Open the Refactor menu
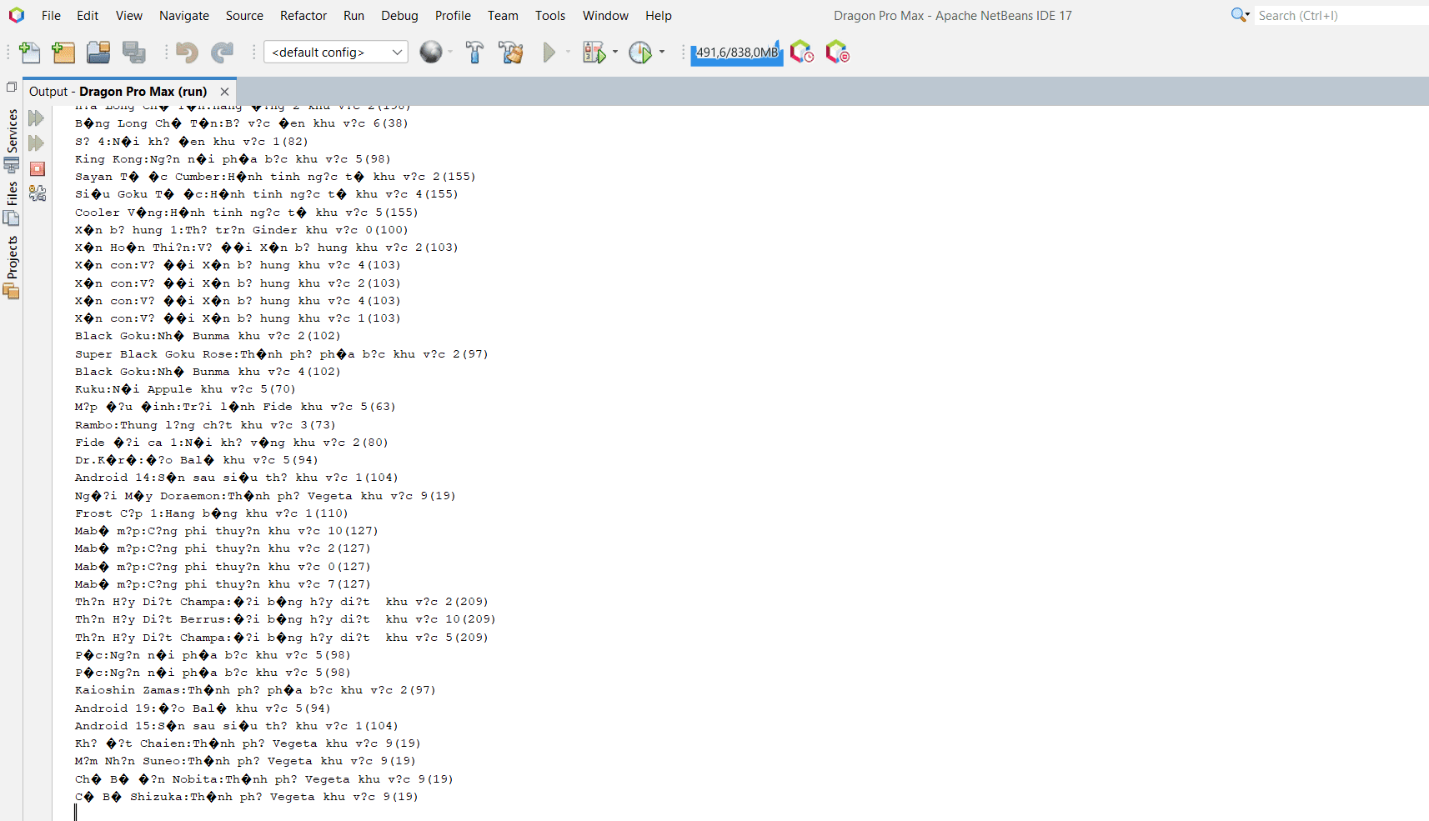Viewport: 1429px width, 821px height. pyautogui.click(x=303, y=15)
